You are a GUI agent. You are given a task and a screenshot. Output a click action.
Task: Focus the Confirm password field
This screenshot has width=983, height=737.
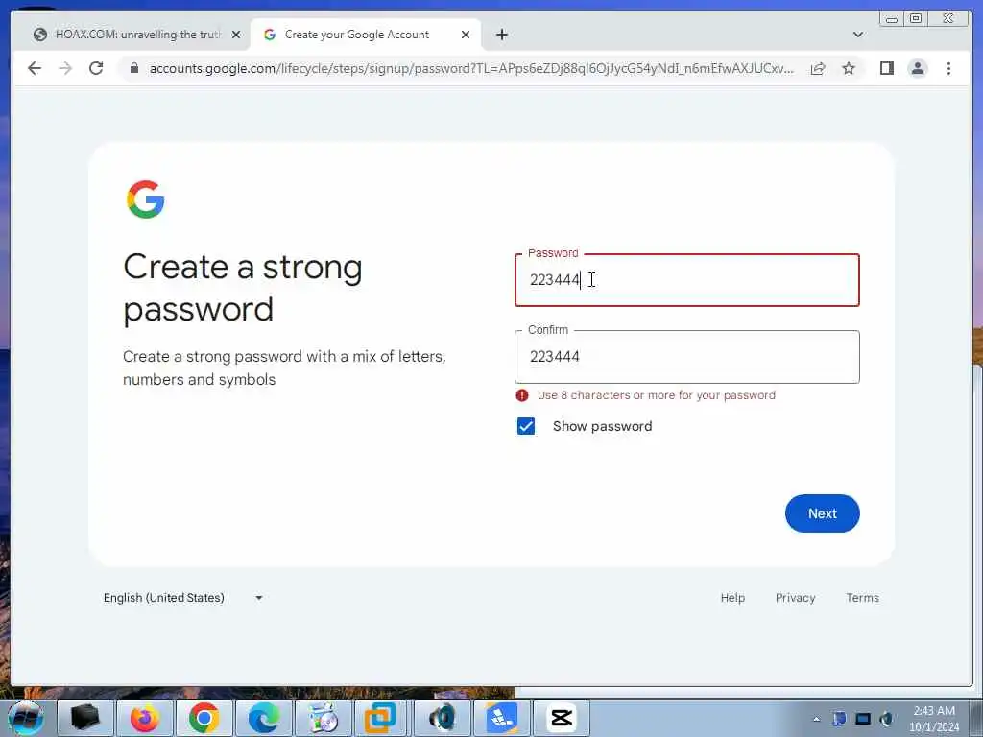(686, 357)
